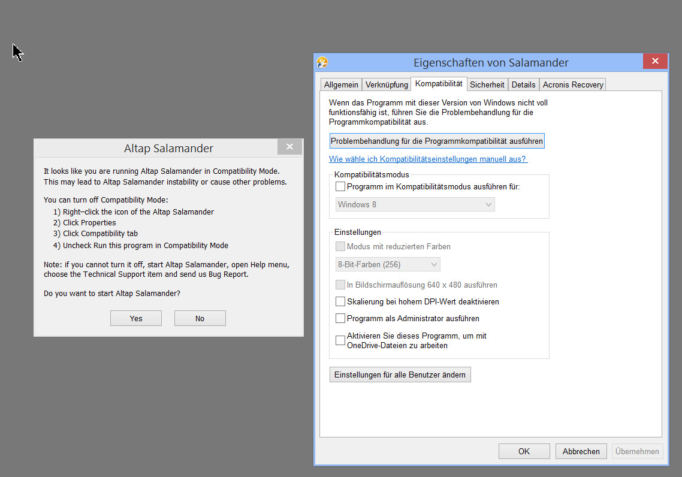682x477 pixels.
Task: Close the Eigenschaften von Salamander window
Action: click(x=656, y=62)
